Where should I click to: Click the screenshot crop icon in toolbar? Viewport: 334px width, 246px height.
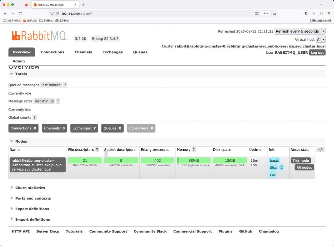pos(306,14)
